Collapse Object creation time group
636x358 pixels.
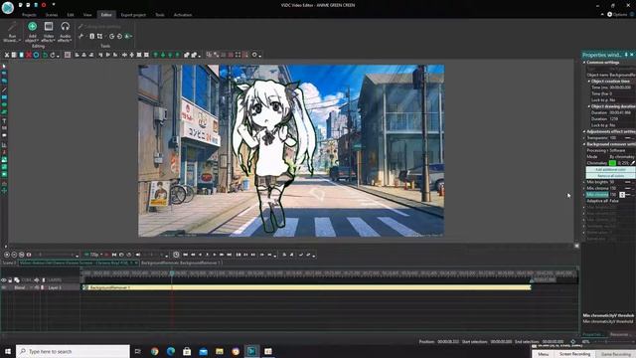589,82
